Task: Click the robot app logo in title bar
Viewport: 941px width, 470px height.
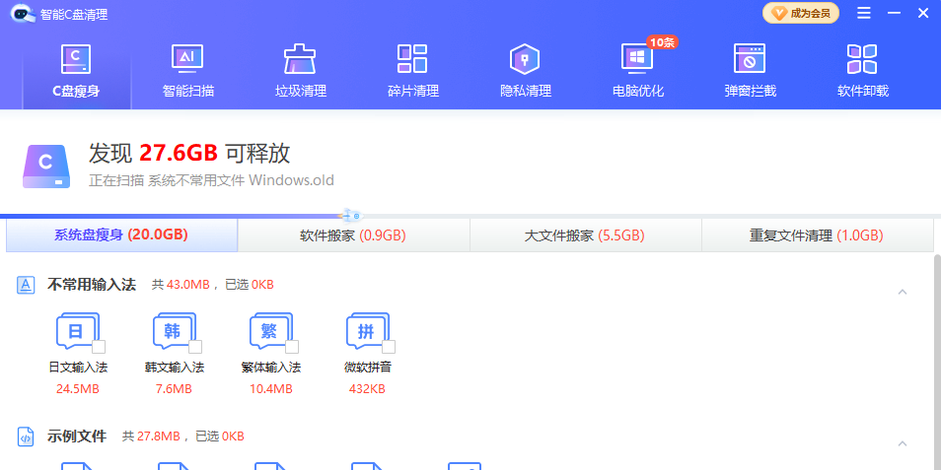Action: tap(24, 13)
